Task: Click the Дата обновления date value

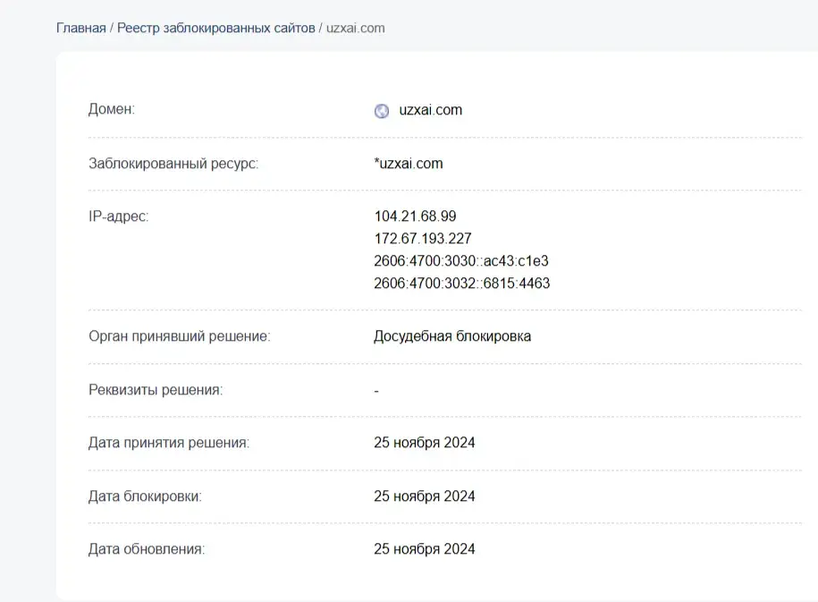Action: tap(424, 549)
